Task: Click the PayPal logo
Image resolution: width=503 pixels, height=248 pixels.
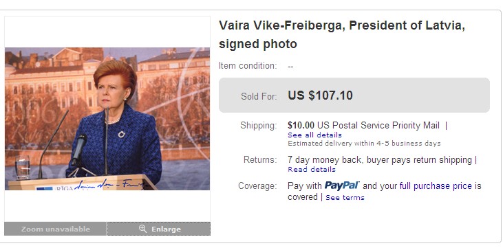Action: pyautogui.click(x=342, y=185)
